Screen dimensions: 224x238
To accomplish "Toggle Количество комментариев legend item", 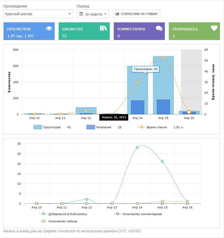I will 142,214.
